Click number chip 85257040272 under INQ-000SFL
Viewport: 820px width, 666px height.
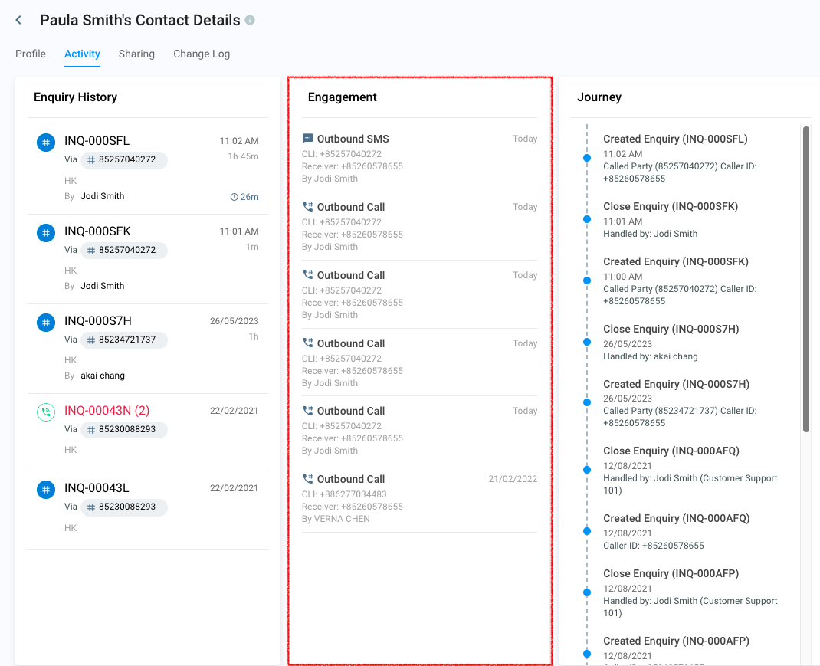(124, 159)
